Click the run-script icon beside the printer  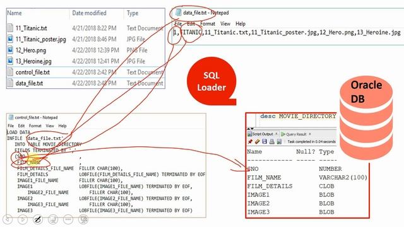coord(279,141)
